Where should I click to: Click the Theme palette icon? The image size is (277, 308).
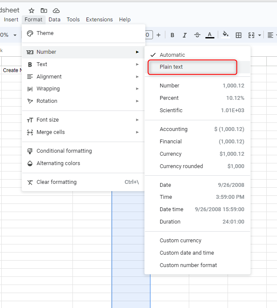[x=30, y=33]
